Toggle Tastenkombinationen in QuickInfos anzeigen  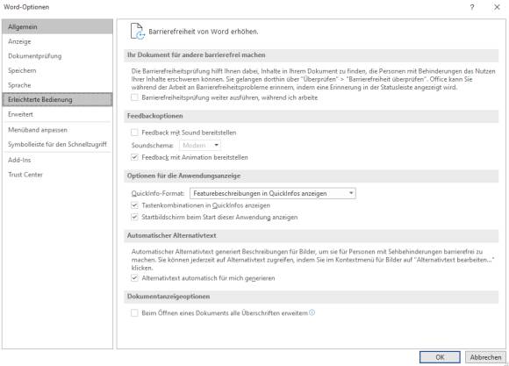(x=134, y=205)
